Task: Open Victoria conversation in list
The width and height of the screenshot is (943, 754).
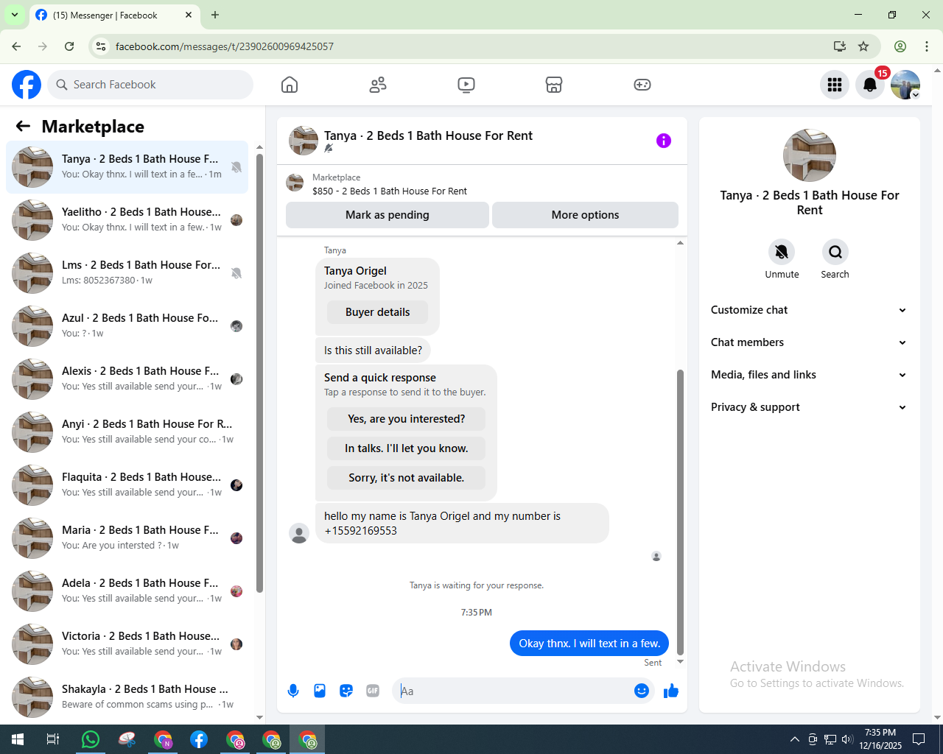Action: (127, 644)
